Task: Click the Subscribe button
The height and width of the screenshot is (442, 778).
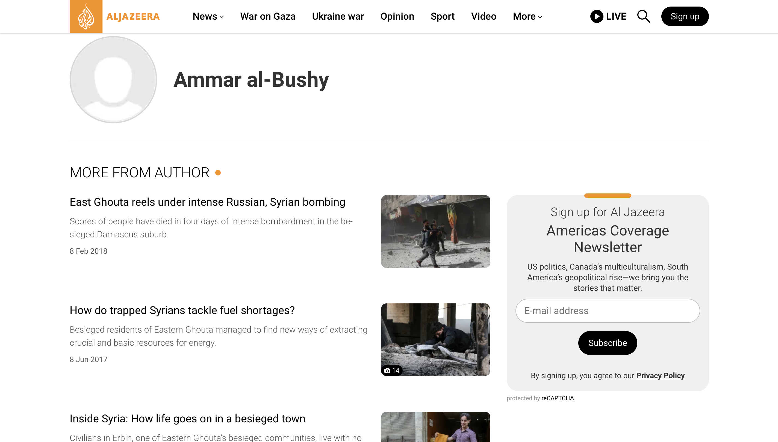Action: click(x=608, y=343)
